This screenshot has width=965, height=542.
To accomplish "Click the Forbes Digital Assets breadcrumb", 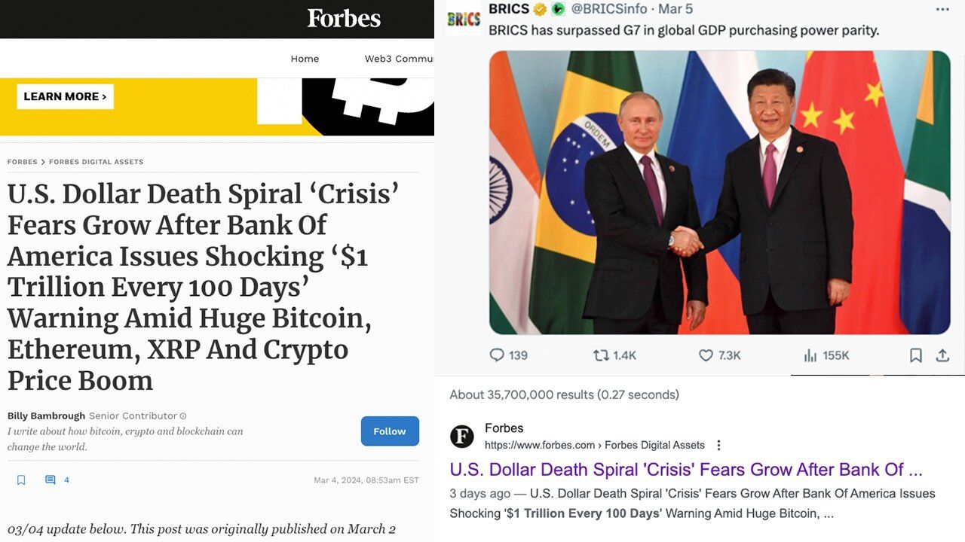I will [96, 162].
